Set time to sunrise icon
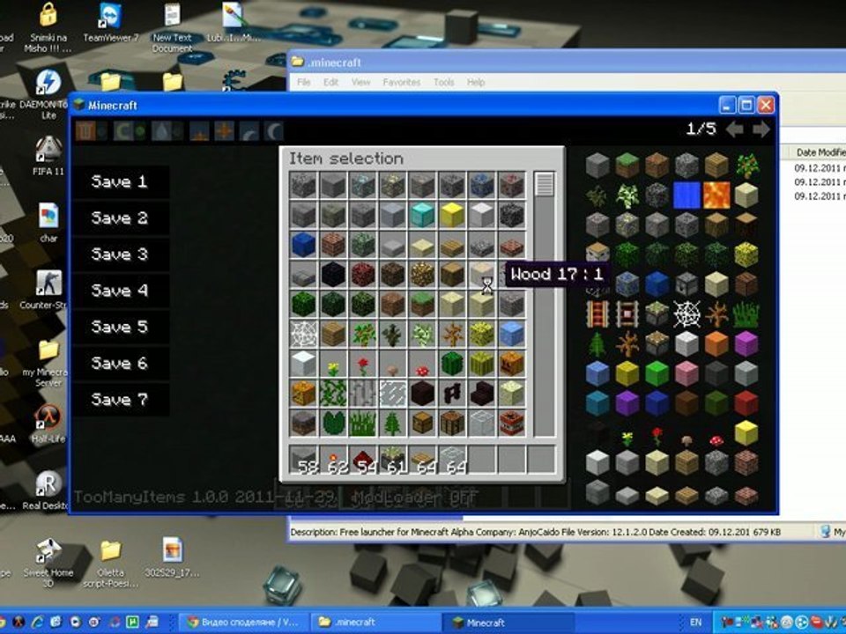 click(x=199, y=131)
